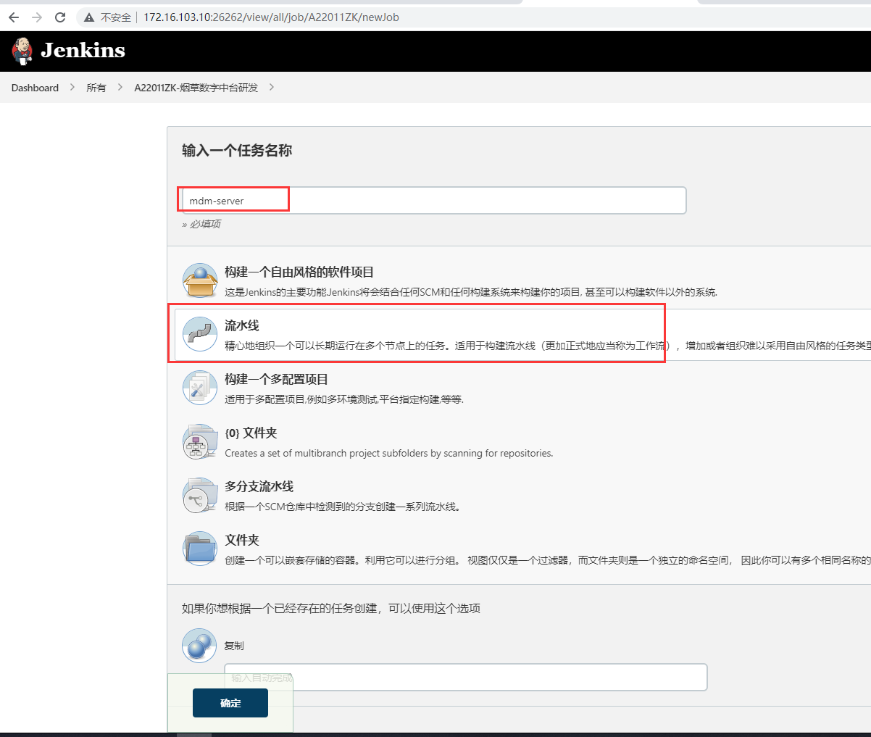This screenshot has width=871, height=737.
Task: Select the multi-configuration project icon
Action: point(200,388)
